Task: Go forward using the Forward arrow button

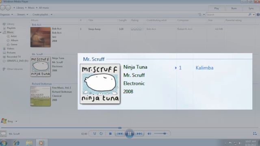Action: click(8, 8)
